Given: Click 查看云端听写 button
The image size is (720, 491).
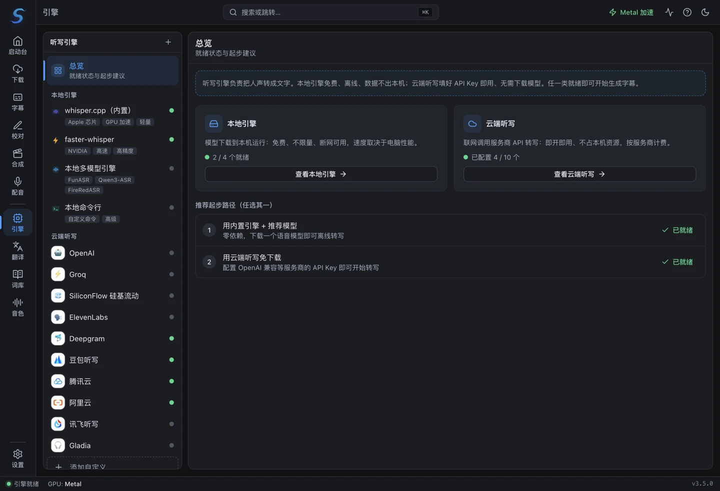Looking at the screenshot, I should (x=579, y=174).
